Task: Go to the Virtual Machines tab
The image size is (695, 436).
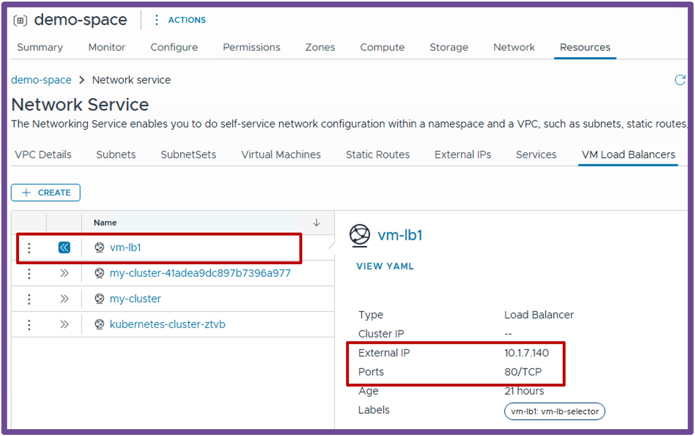Action: pyautogui.click(x=281, y=155)
